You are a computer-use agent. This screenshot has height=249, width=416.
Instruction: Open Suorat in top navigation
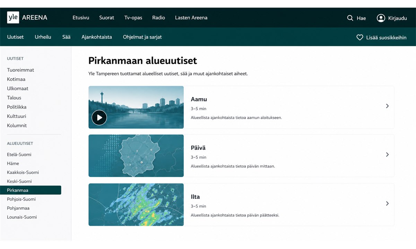106,18
